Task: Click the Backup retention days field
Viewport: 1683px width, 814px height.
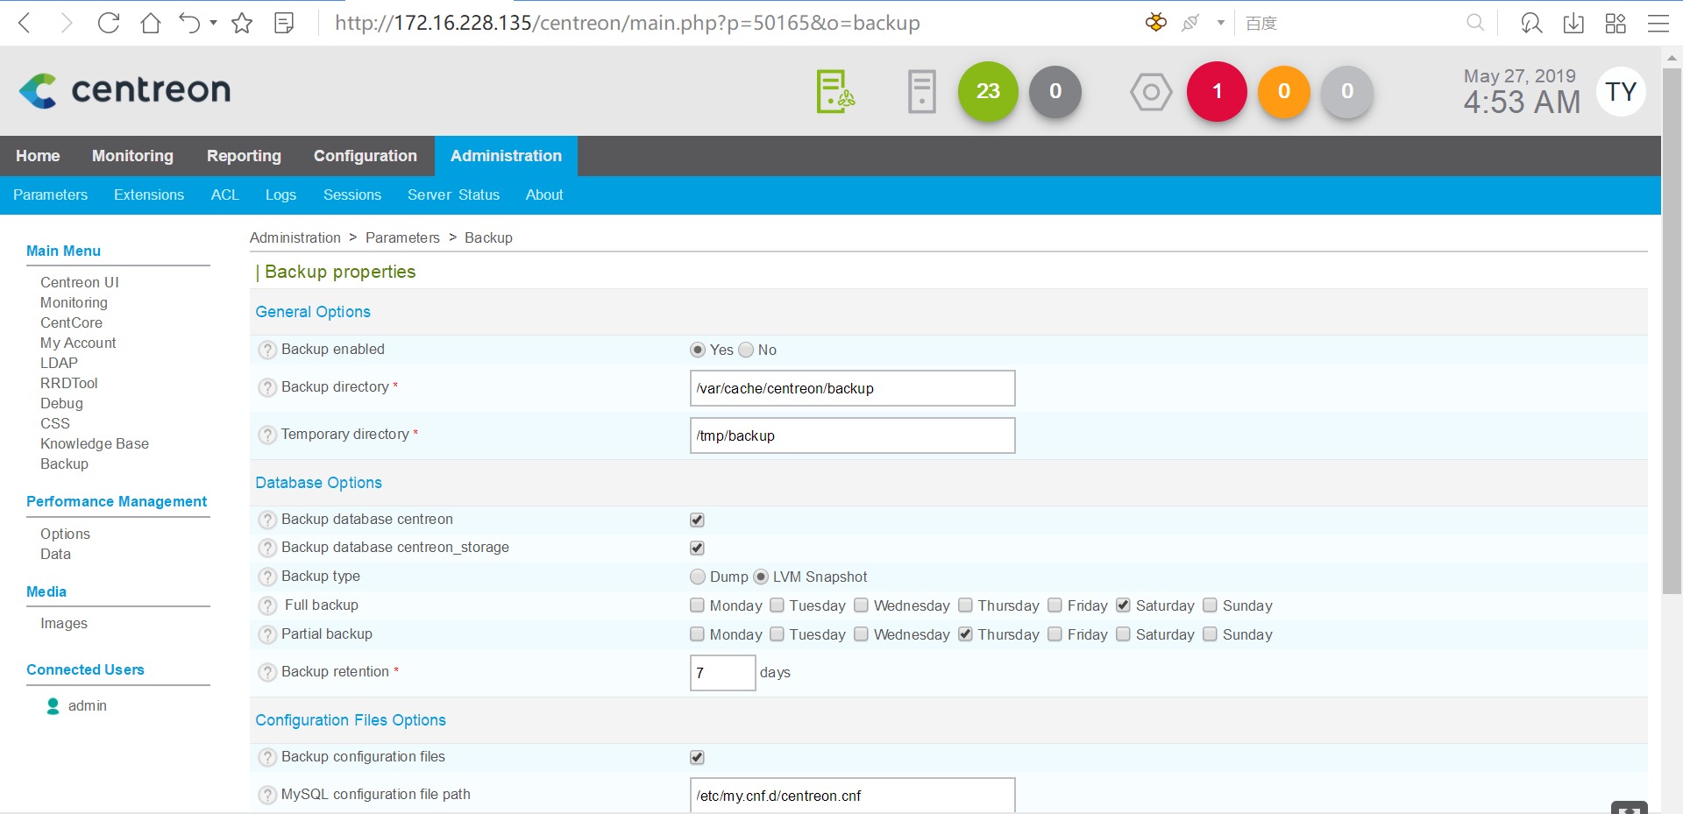Action: point(722,672)
